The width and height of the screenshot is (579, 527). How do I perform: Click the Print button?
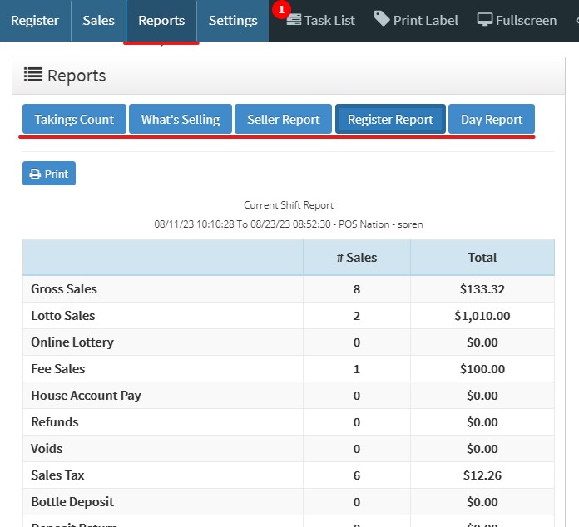click(x=49, y=174)
